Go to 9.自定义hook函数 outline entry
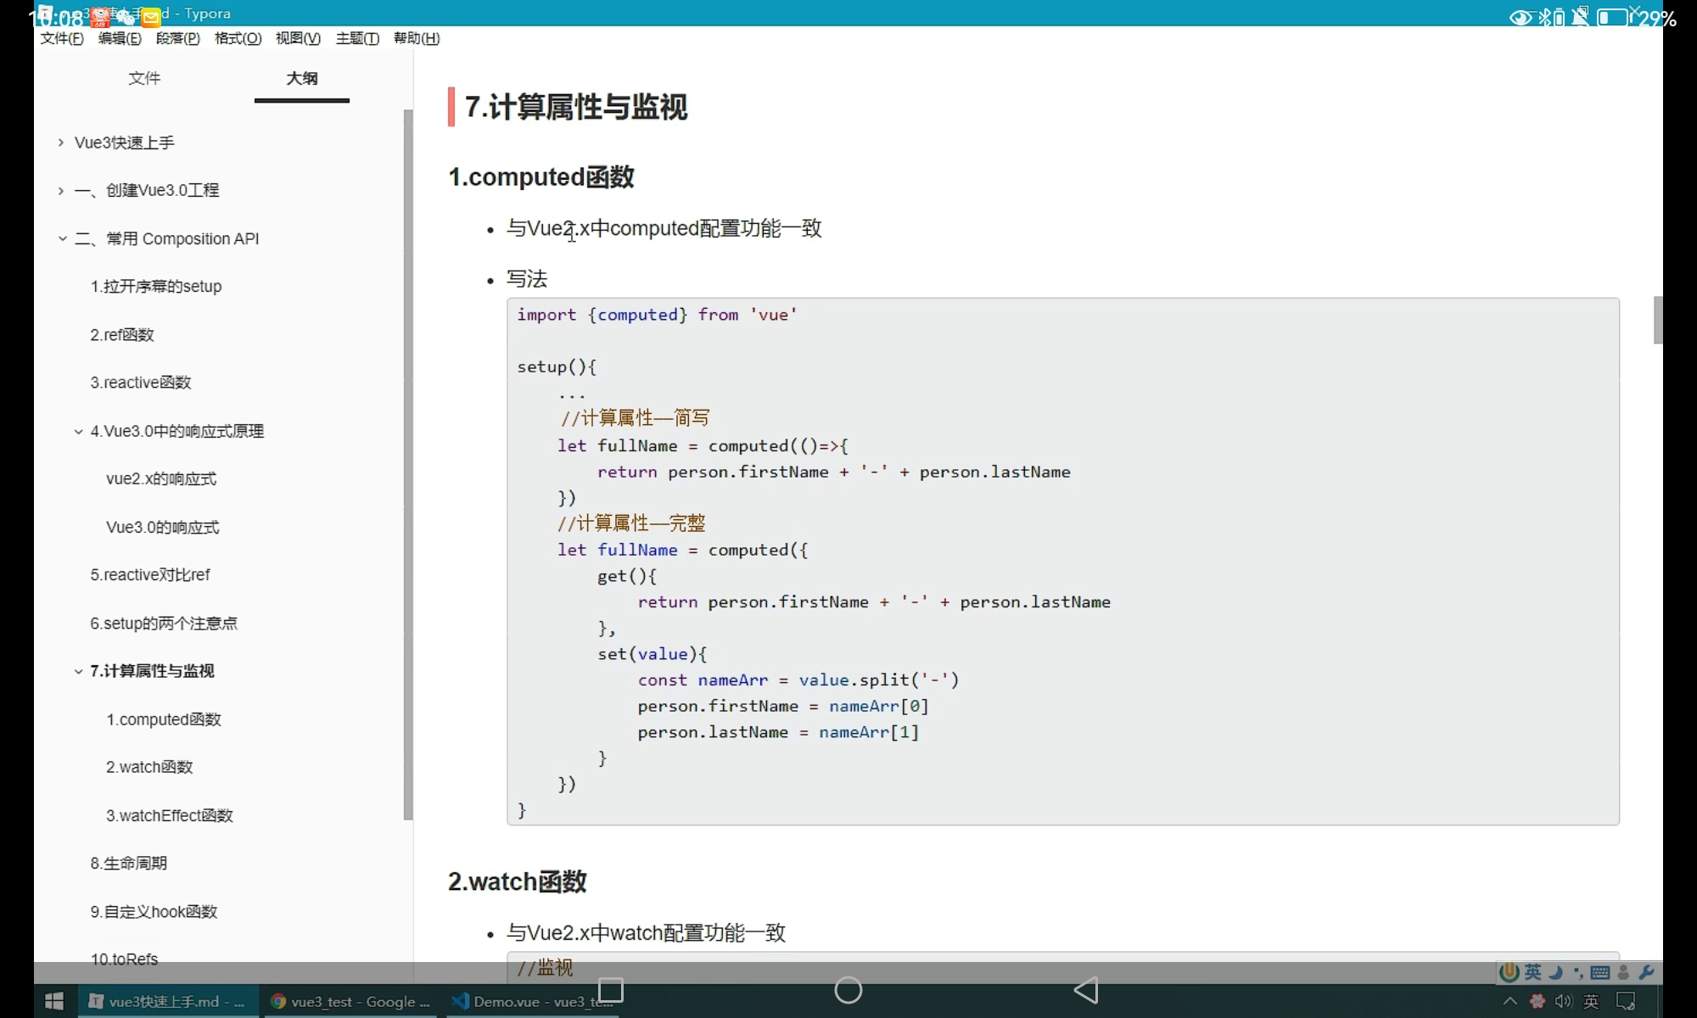 tap(154, 911)
